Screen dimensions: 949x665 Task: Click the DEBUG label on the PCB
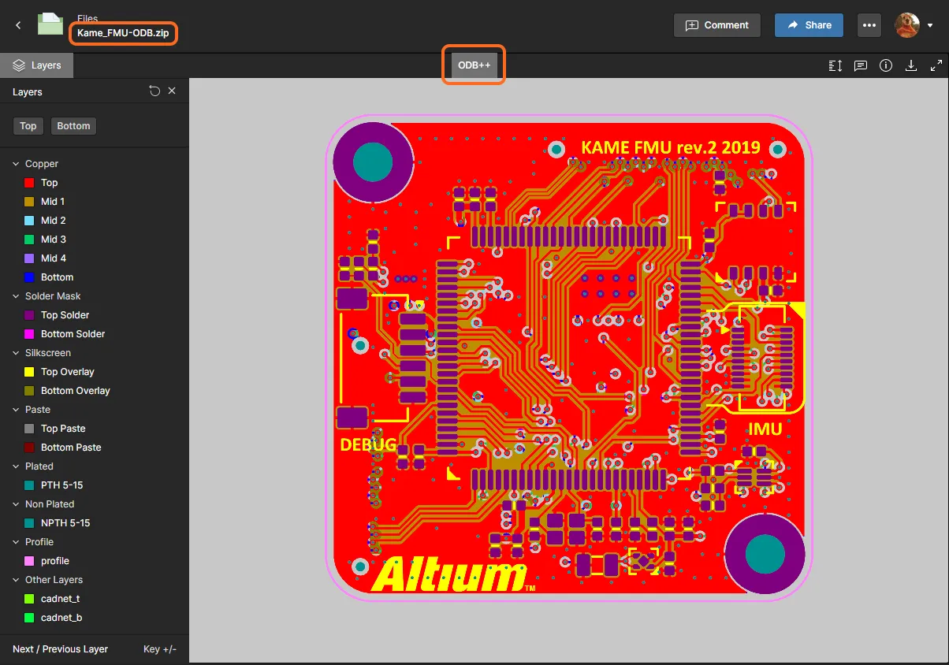pyautogui.click(x=368, y=444)
